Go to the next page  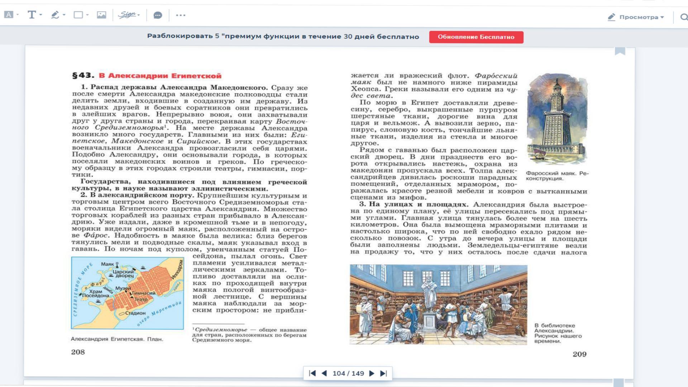click(372, 373)
